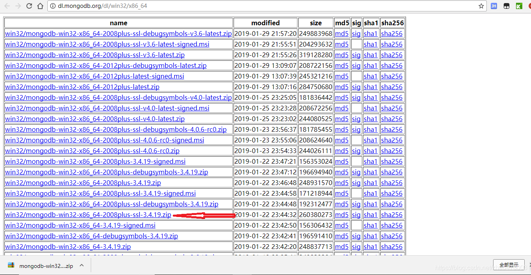Click the sha256 column header
The height and width of the screenshot is (275, 531).
pos(392,23)
